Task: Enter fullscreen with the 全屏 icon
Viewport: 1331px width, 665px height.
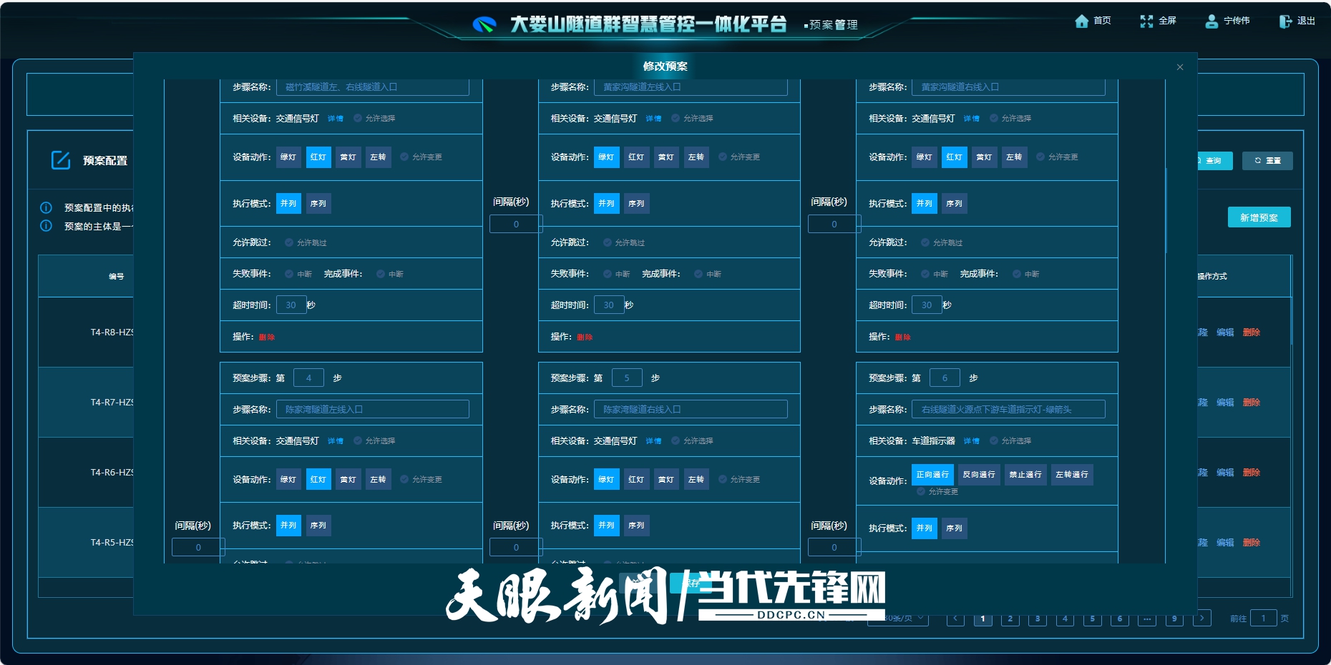Action: 1146,21
